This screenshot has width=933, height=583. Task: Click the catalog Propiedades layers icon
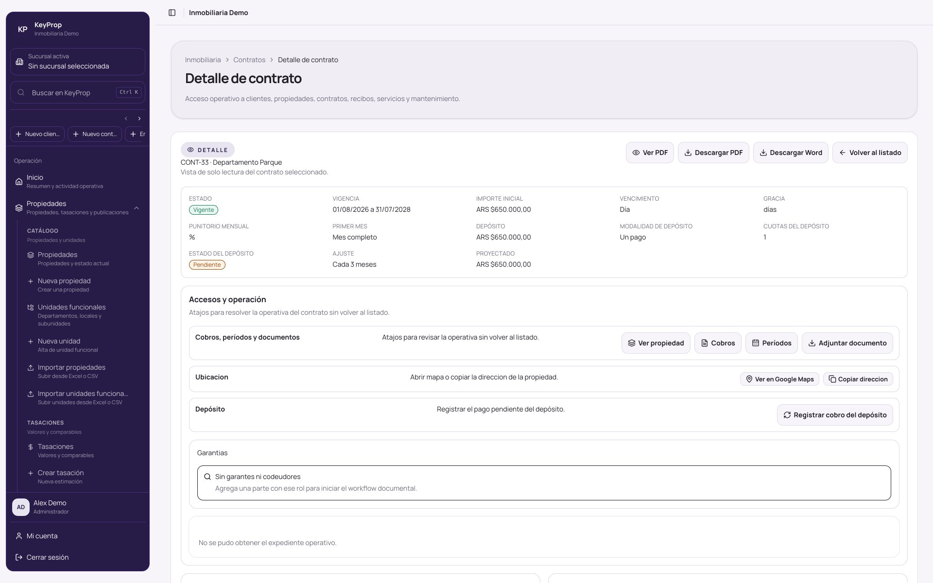(31, 255)
